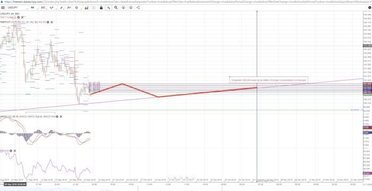Image resolution: width=372 pixels, height=191 pixels.
Task: Expand the BID offer side dropdown
Action: pos(44,7)
